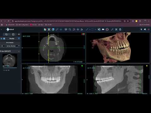The image size is (151, 113).
Task: Click the red power logout icon
Action: tap(149, 30)
